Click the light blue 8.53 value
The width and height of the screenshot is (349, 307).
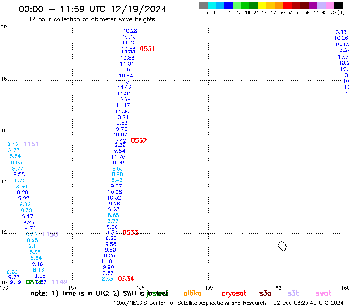(107, 279)
